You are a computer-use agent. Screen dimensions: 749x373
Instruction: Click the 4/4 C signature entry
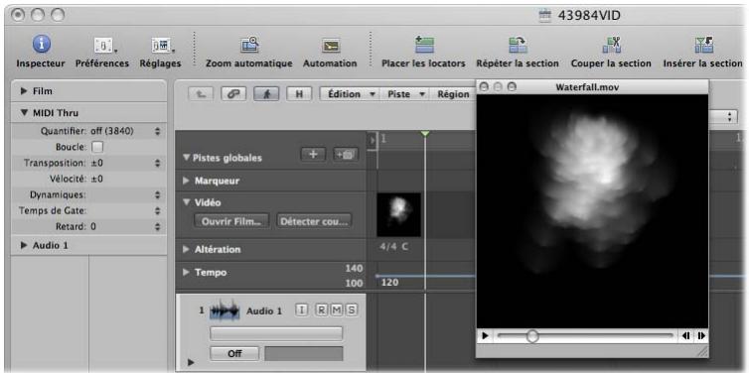[394, 248]
